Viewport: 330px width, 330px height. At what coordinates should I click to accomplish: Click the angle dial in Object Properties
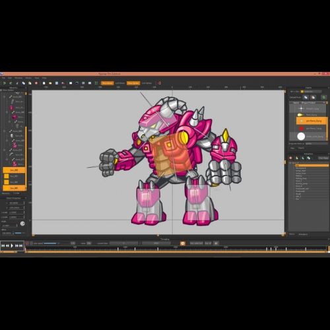tap(22, 224)
